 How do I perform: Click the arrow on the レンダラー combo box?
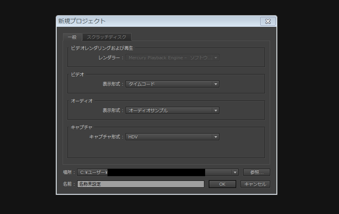pos(216,58)
